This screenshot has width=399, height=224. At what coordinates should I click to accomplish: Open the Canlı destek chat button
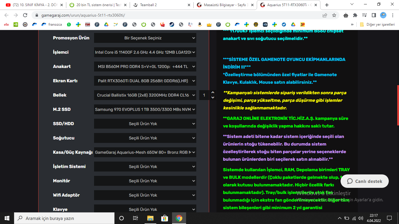click(365, 181)
